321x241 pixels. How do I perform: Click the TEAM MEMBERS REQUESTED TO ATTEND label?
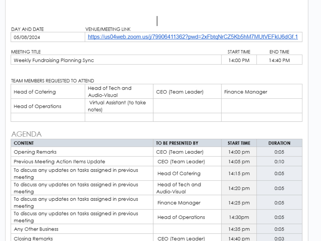(52, 81)
